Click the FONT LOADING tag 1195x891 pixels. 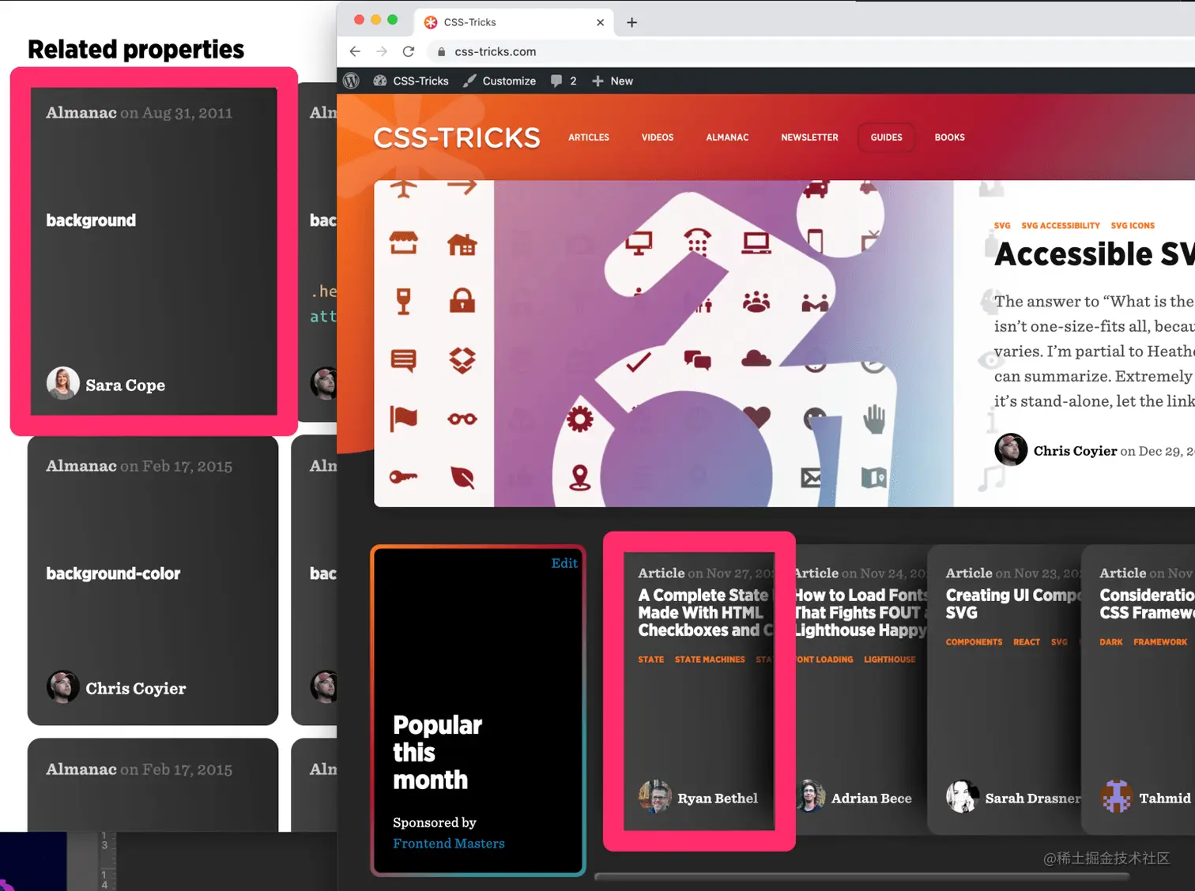click(x=824, y=660)
